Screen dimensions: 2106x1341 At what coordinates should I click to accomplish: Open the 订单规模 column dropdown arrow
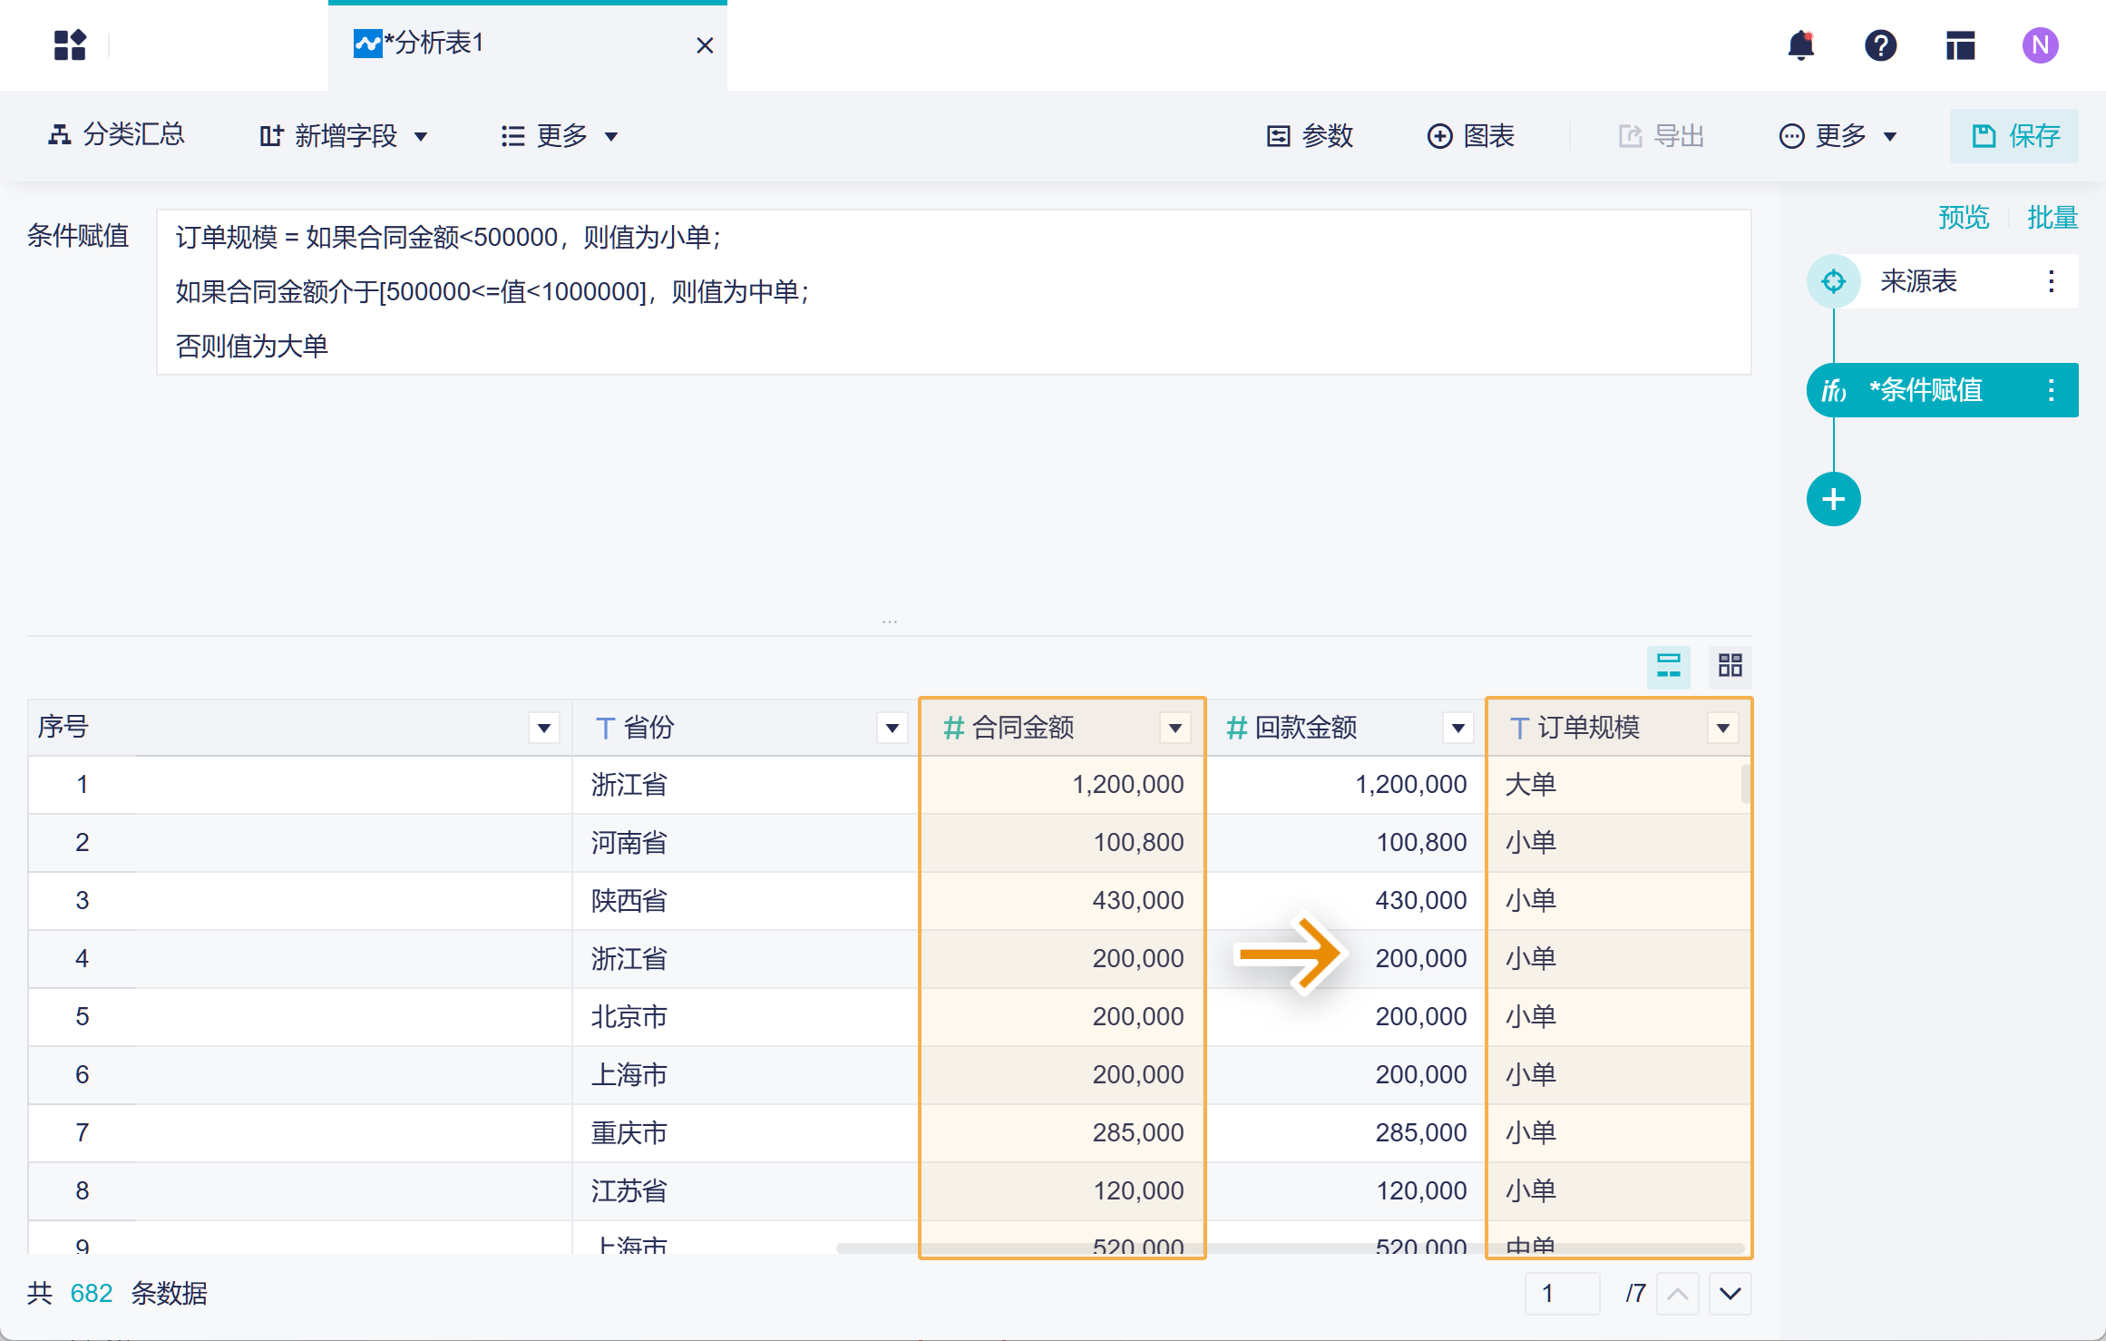tap(1722, 728)
